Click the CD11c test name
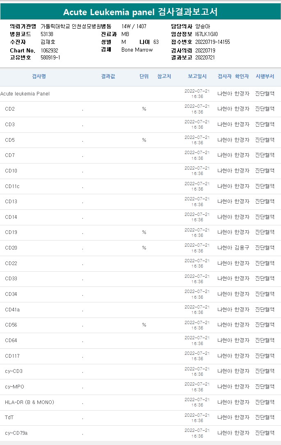The image size is (281, 445). 12,186
